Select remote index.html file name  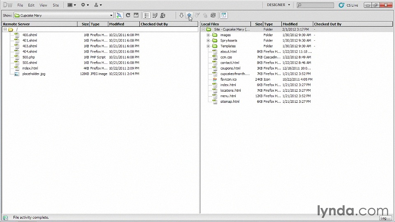pos(30,68)
